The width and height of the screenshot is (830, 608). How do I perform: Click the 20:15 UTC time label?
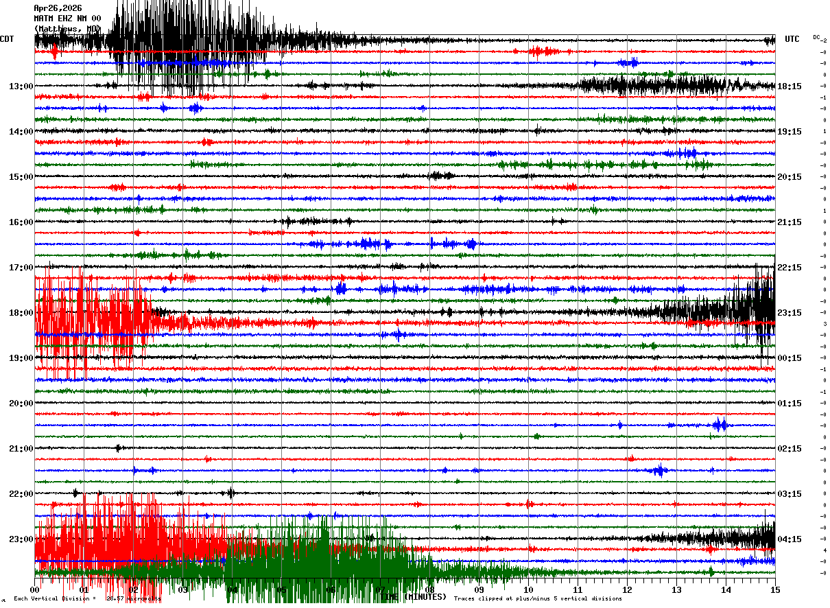(791, 177)
